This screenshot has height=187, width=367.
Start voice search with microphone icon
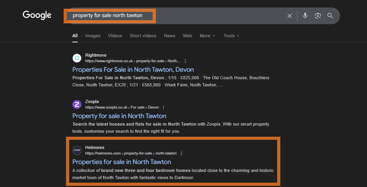point(305,16)
